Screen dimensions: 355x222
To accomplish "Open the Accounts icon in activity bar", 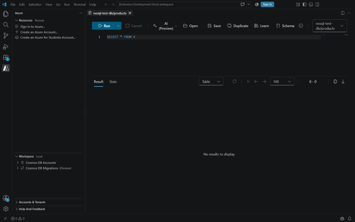I will 6,198.
